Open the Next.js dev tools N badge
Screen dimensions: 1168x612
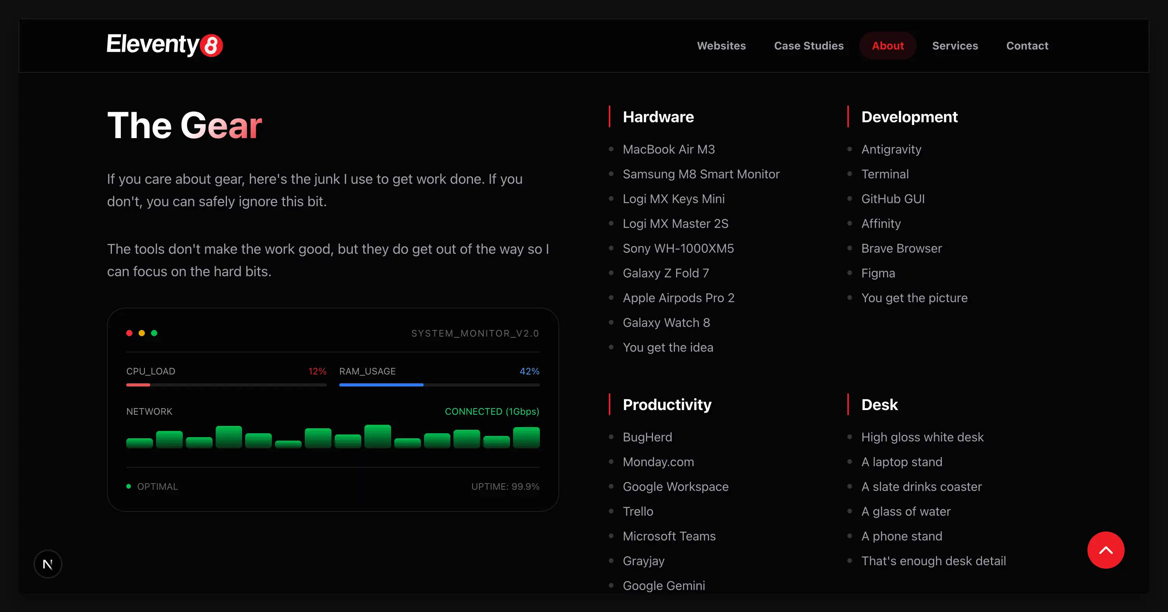[x=48, y=564]
